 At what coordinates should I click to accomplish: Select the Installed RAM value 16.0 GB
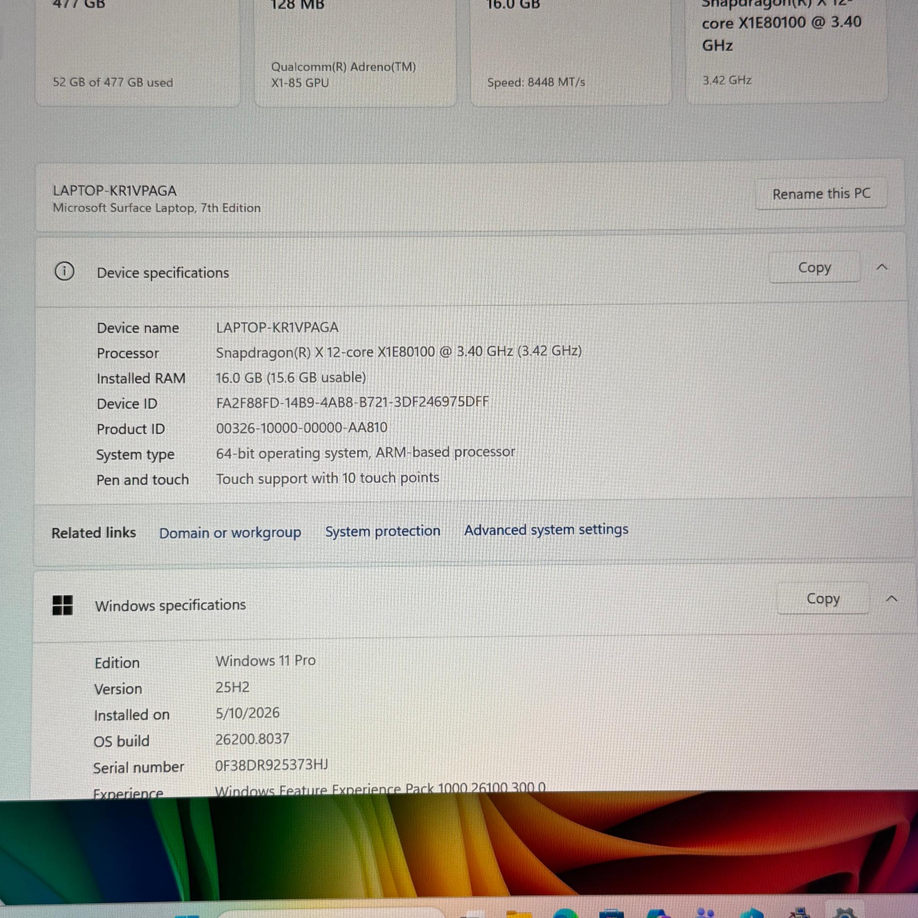tap(291, 378)
